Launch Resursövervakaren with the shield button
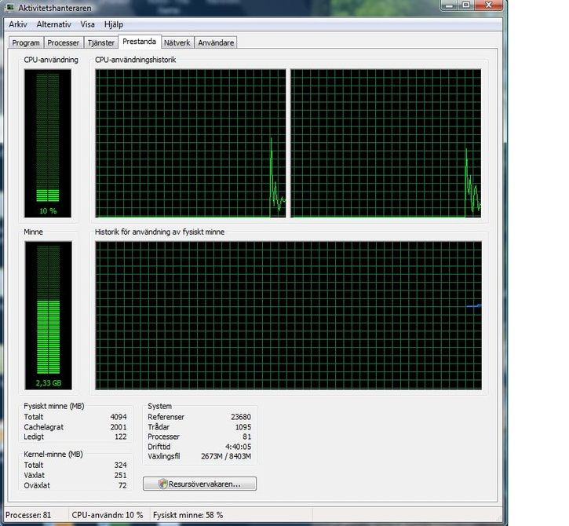This screenshot has height=526, width=569. [199, 484]
